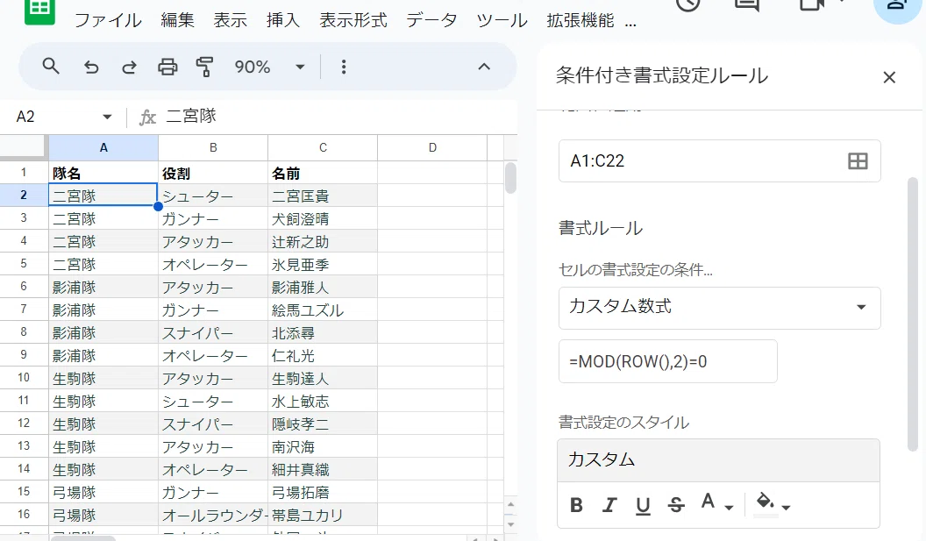Select cell containing 犬飼澄晴
Image resolution: width=926 pixels, height=541 pixels.
coord(323,218)
